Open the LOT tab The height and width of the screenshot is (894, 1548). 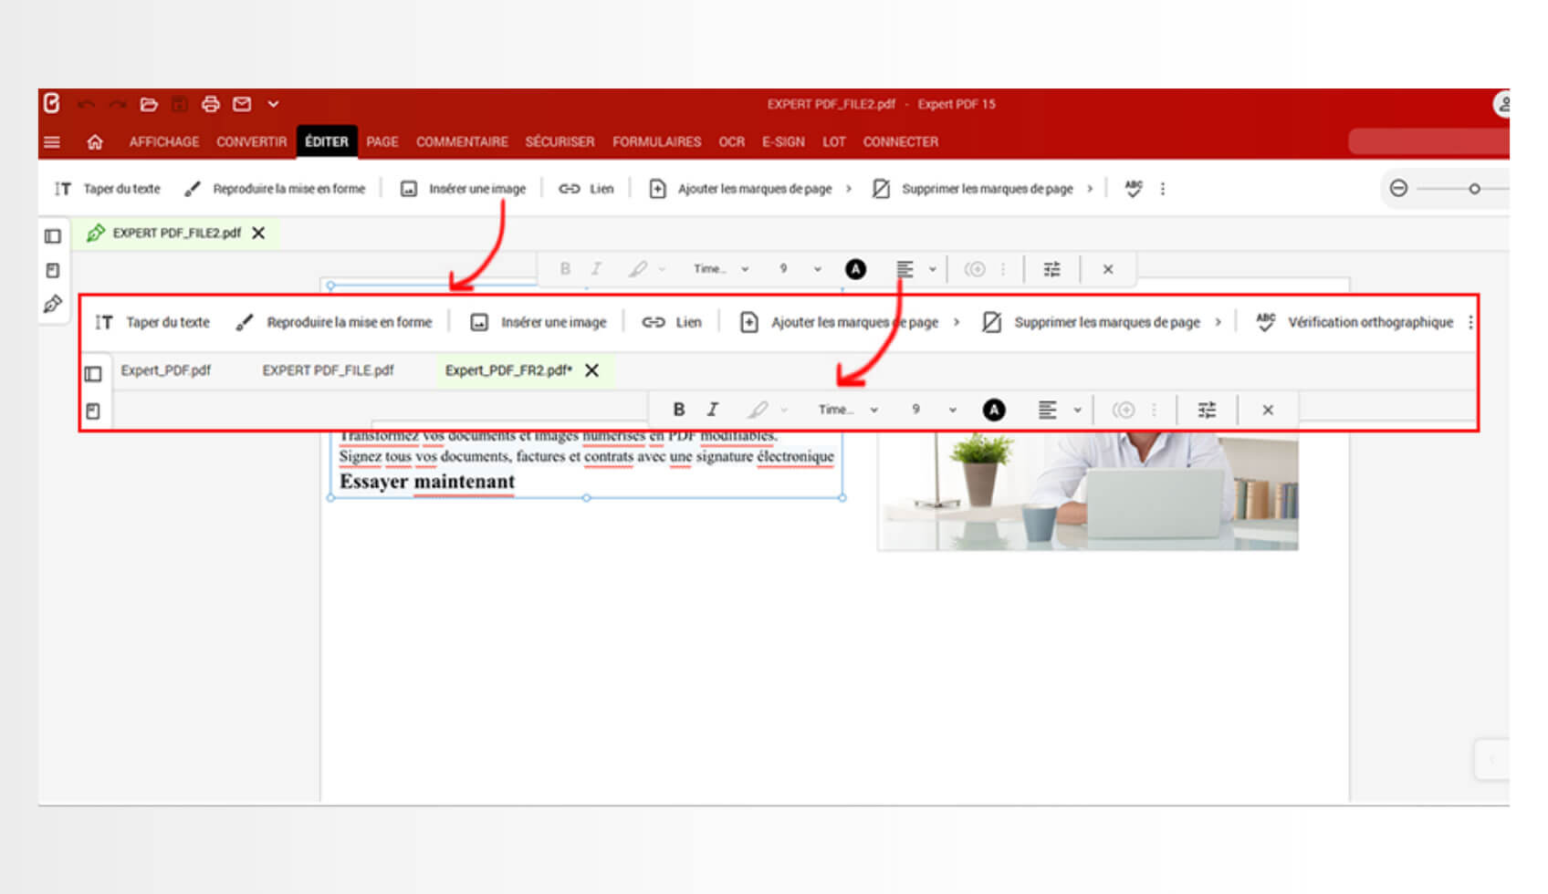pos(834,142)
